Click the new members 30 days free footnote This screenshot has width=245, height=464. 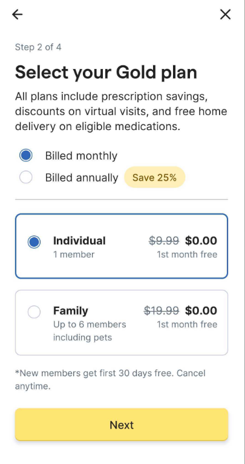tap(110, 379)
